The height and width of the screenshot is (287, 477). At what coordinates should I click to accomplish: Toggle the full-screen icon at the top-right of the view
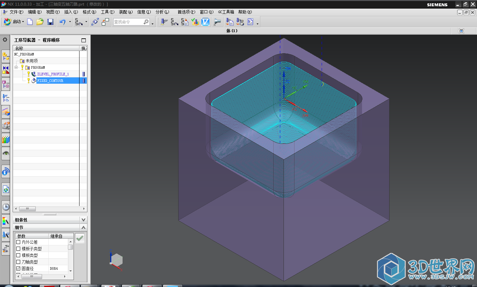click(x=461, y=31)
